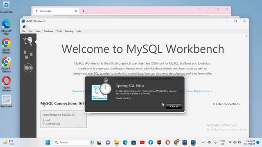The height and width of the screenshot is (147, 262).
Task: Open the Tools menu
Action: [x=59, y=31]
